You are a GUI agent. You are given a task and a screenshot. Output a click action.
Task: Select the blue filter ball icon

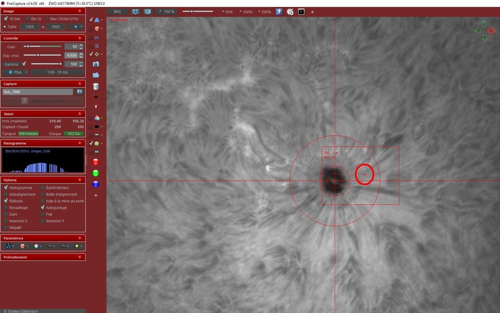(x=95, y=184)
